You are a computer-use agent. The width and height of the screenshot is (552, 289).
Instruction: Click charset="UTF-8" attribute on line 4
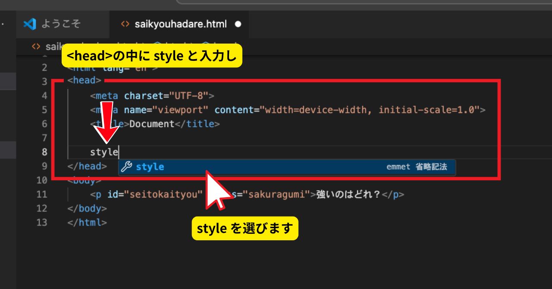166,95
